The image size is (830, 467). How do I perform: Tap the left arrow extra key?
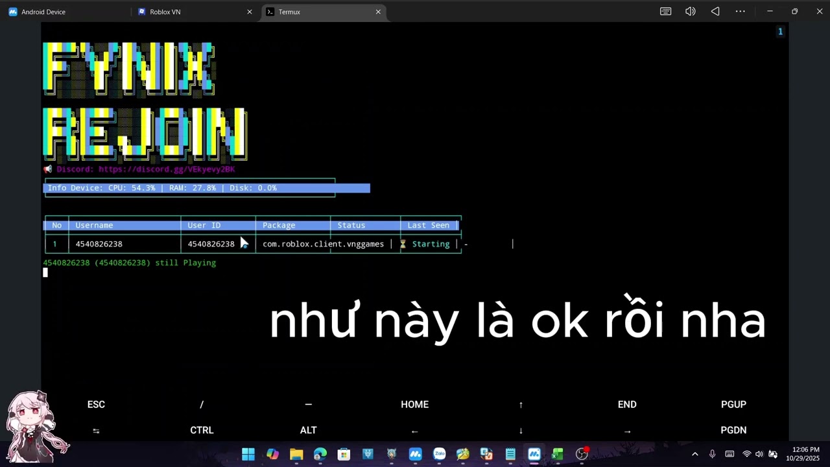tap(414, 430)
